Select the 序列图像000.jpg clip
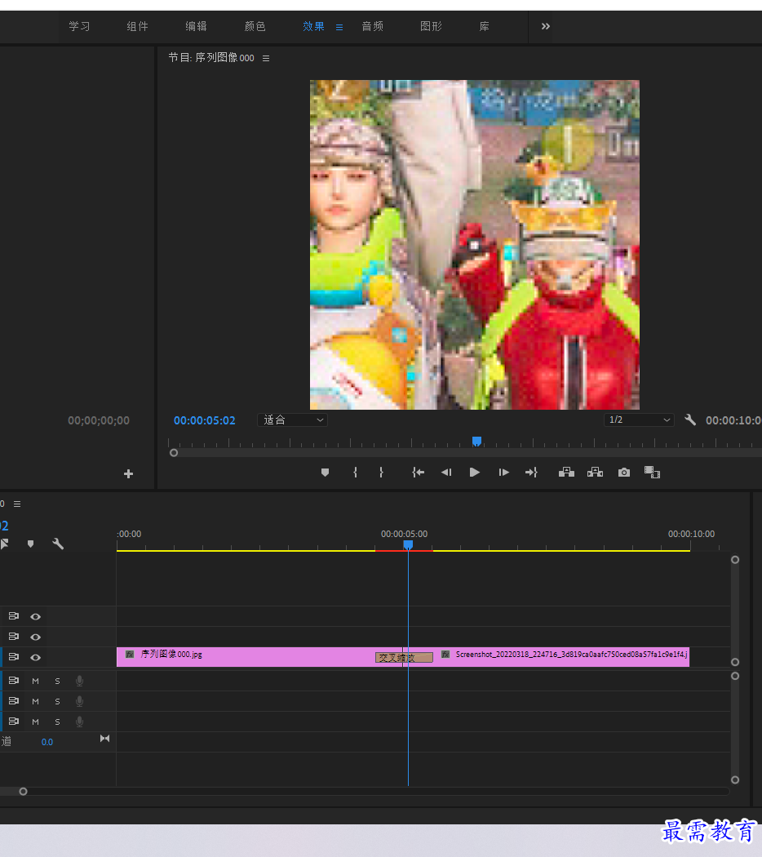762x857 pixels. [246, 656]
